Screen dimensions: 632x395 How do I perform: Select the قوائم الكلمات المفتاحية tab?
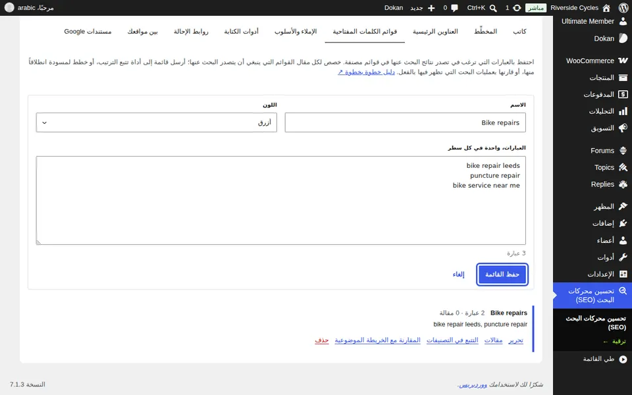click(x=365, y=32)
